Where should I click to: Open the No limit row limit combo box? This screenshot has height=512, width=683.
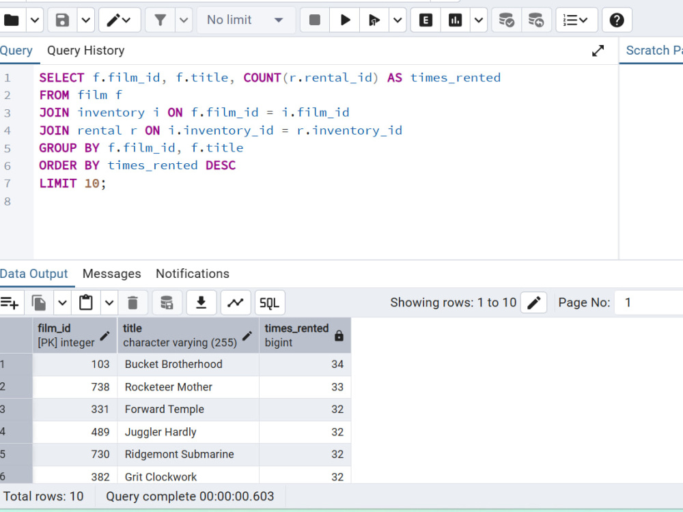(x=246, y=20)
